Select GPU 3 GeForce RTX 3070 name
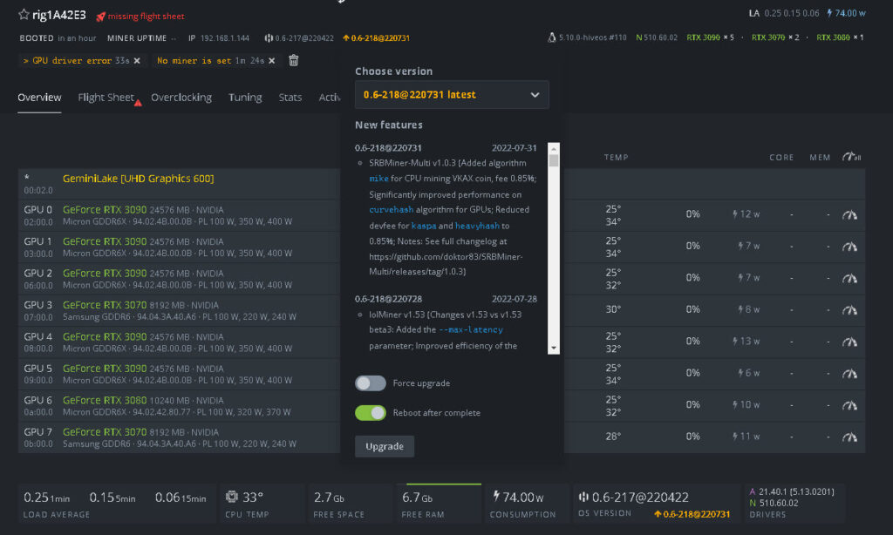Screen dimensions: 893x535 point(105,305)
